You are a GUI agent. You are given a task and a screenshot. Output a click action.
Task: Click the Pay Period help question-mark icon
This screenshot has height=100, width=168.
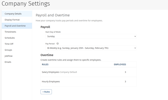tap(58, 44)
